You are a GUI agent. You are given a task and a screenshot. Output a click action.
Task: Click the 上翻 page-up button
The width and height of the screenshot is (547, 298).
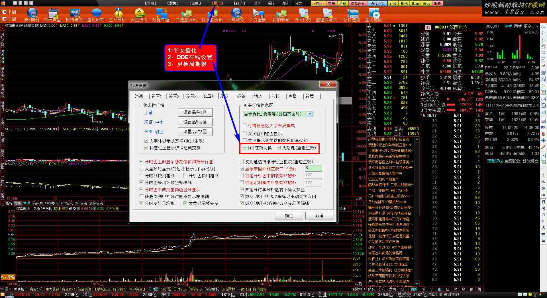[x=9, y=12]
